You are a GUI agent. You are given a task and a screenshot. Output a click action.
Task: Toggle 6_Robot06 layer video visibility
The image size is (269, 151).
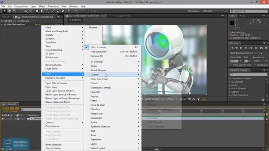point(3,119)
